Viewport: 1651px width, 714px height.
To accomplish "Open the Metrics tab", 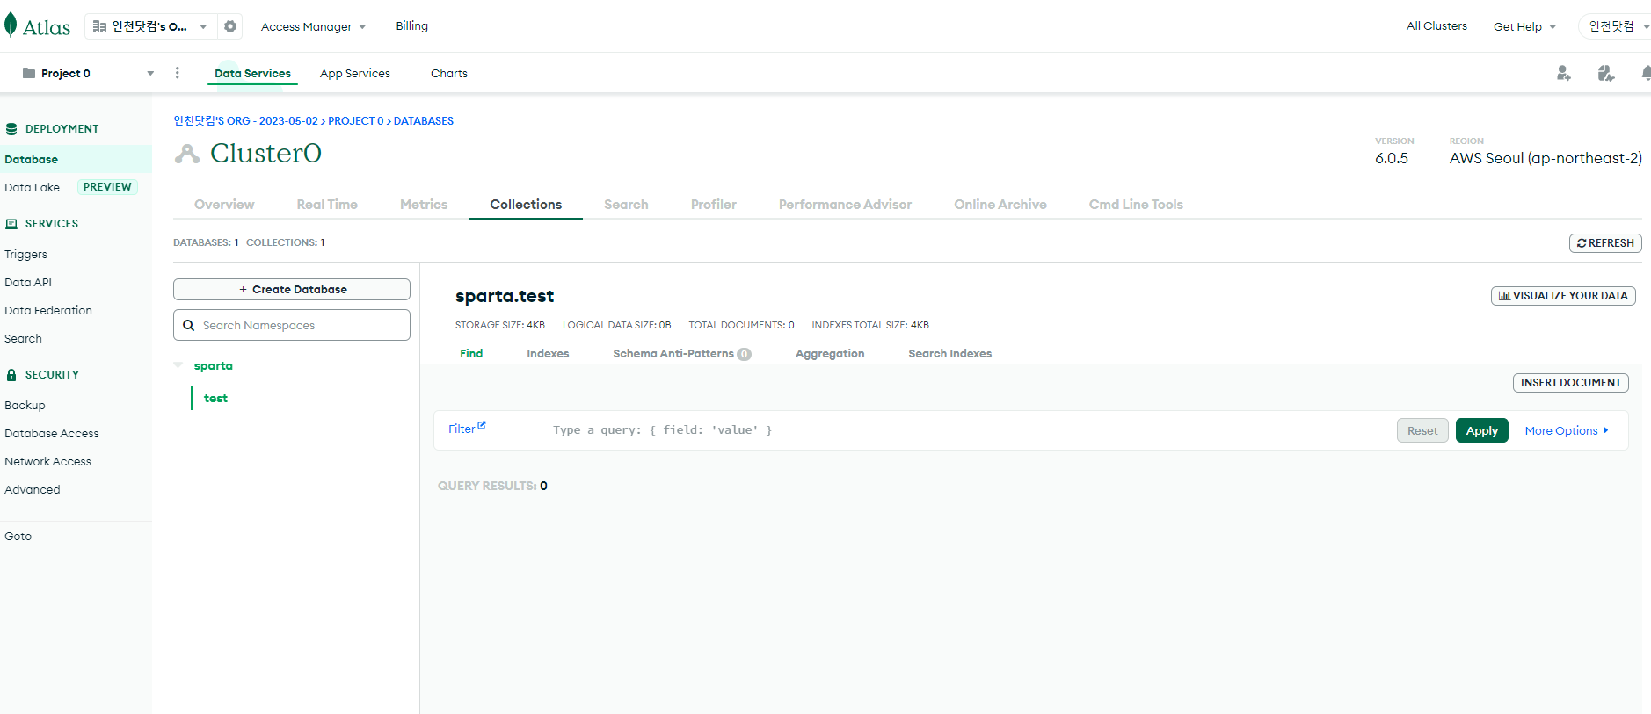I will tap(424, 205).
